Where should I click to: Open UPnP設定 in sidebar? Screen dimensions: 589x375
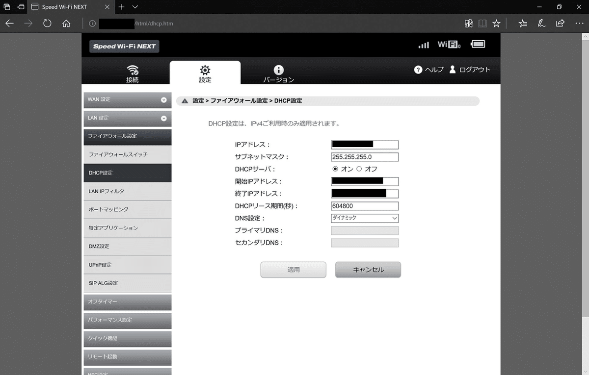pyautogui.click(x=128, y=265)
